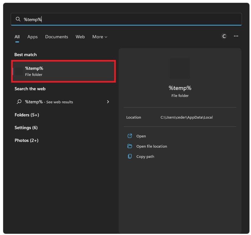Switch to the Apps tab
The image size is (251, 235).
coord(32,37)
